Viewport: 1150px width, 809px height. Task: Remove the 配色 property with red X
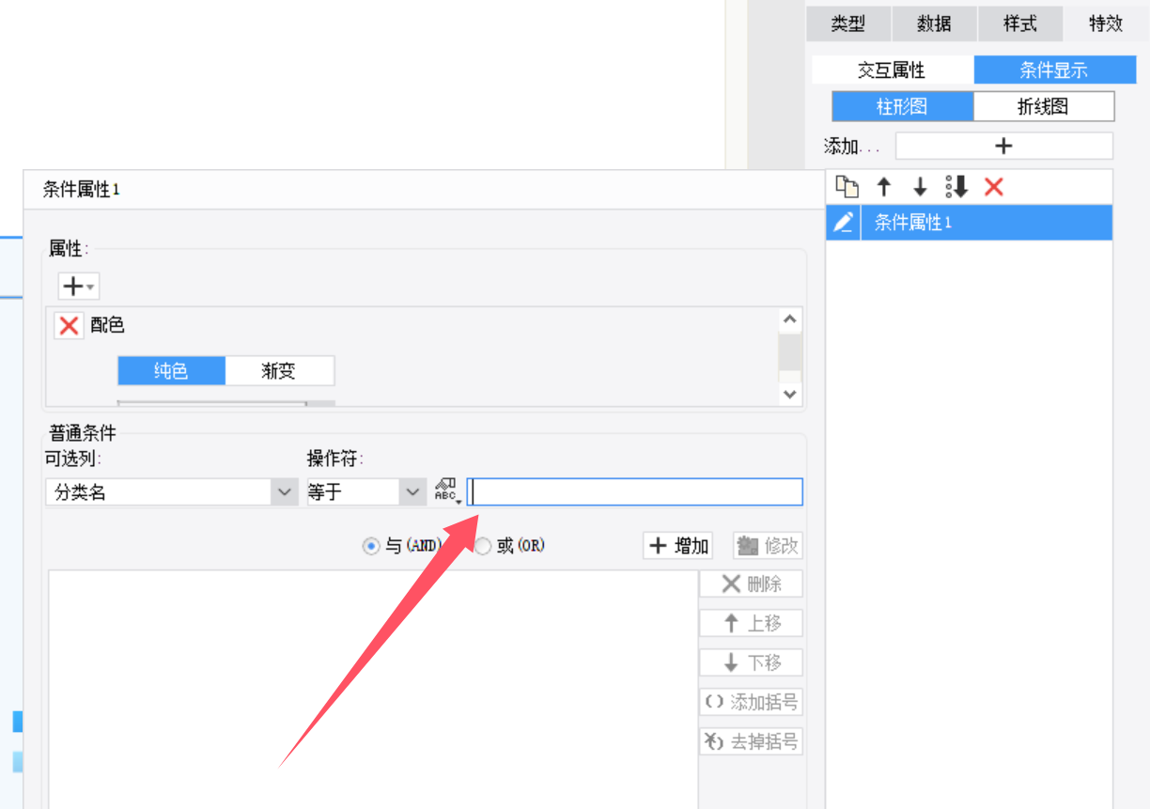69,325
